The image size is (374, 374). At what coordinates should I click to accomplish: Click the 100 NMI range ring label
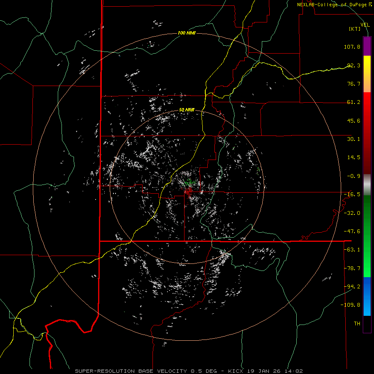187,33
